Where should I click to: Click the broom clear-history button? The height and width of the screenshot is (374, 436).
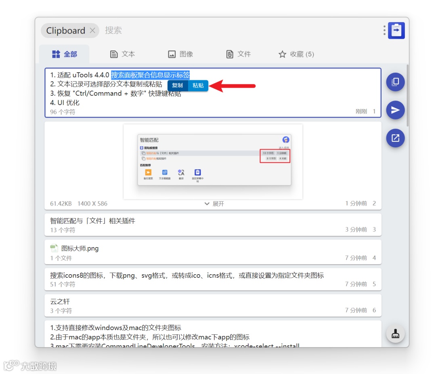pyautogui.click(x=395, y=333)
